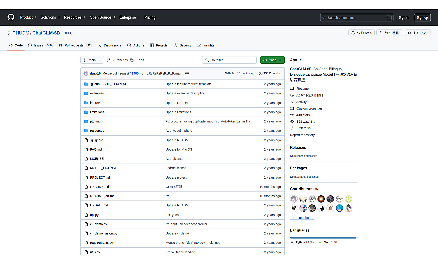The height and width of the screenshot is (265, 438).
Task: Click the Report repository link
Action: (302, 135)
